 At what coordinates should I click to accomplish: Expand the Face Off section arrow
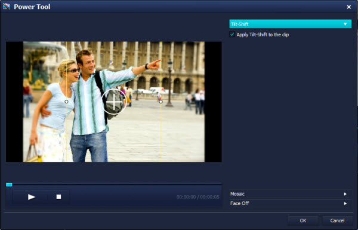(x=345, y=203)
